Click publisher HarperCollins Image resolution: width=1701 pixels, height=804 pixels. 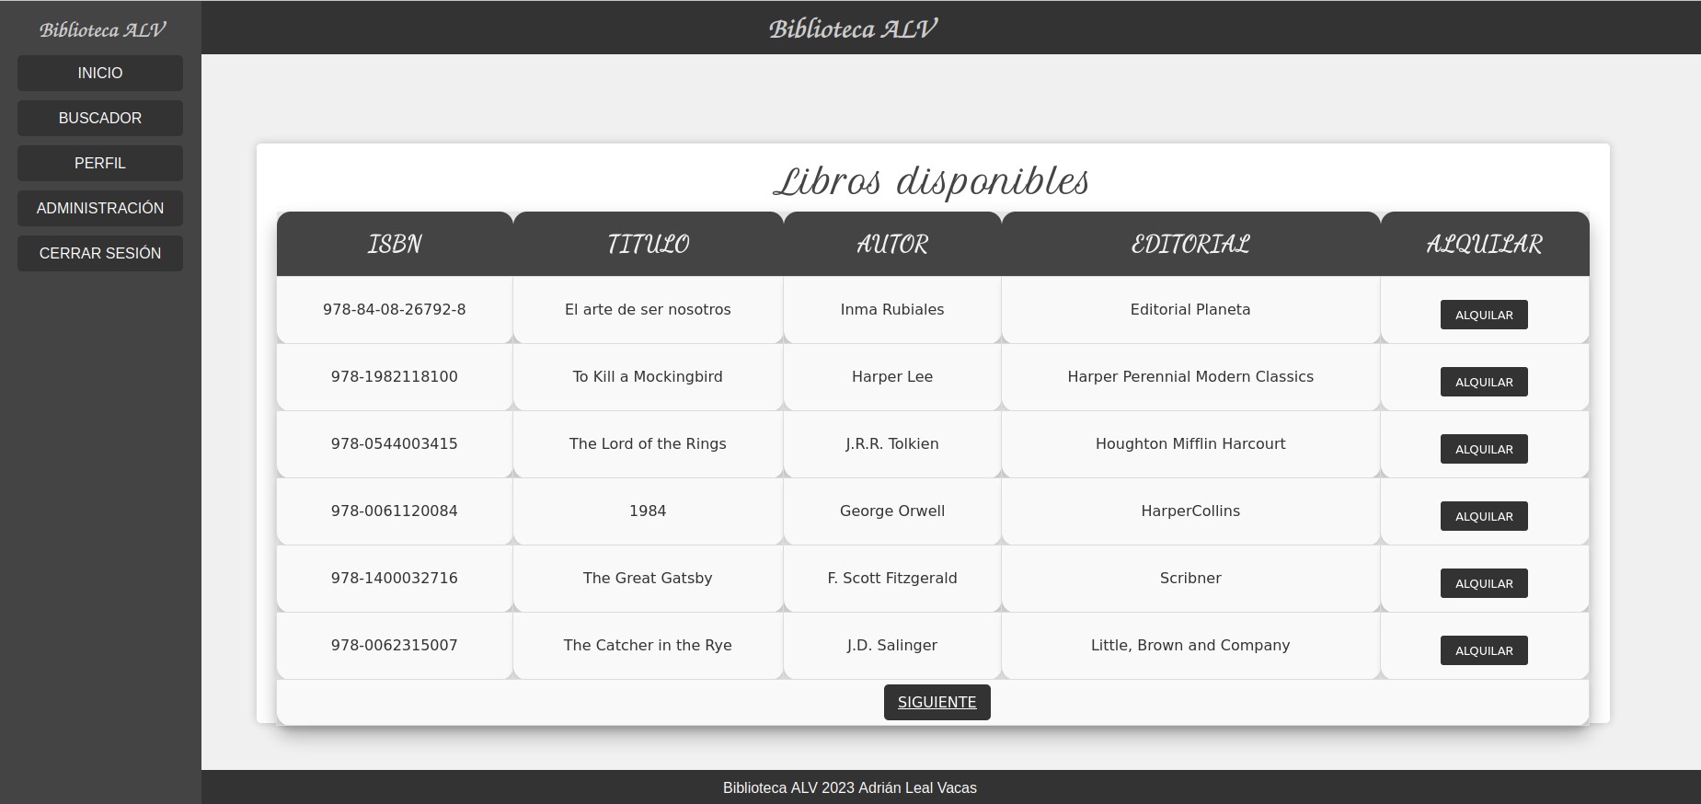[x=1190, y=511]
